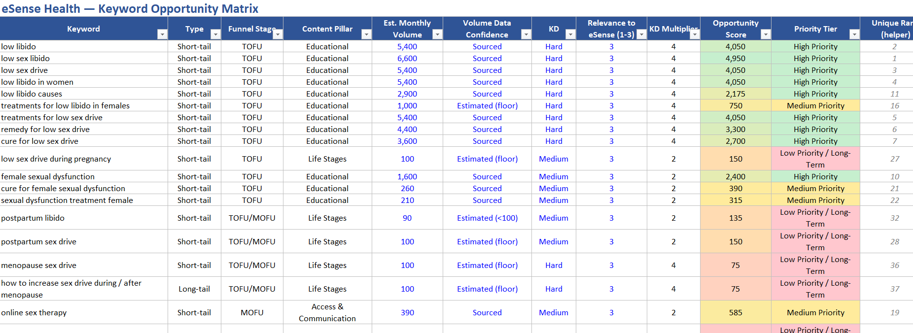Viewport: 913px width, 333px height.
Task: Click the 2,175 opportunity score cell
Action: tap(736, 94)
